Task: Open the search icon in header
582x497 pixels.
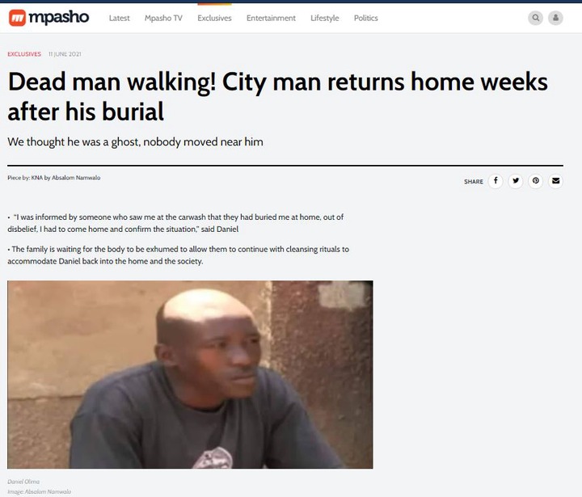Action: [535, 18]
